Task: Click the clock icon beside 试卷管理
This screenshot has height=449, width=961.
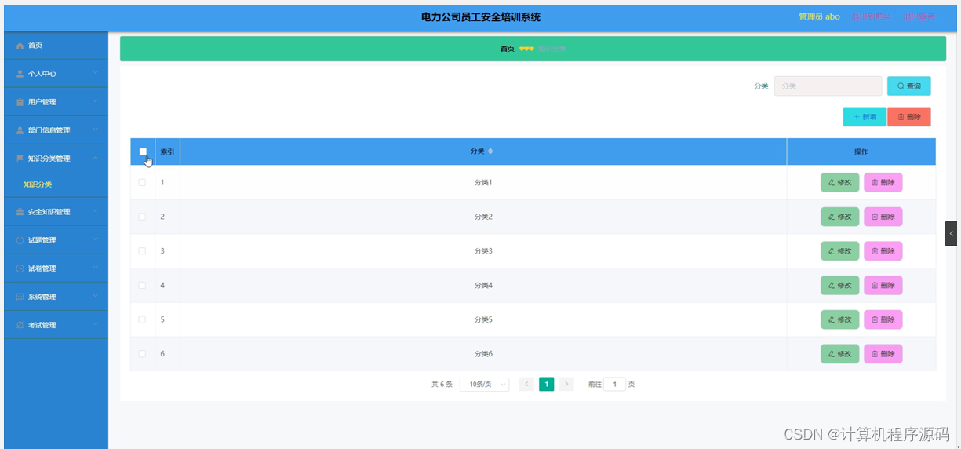Action: pos(20,268)
